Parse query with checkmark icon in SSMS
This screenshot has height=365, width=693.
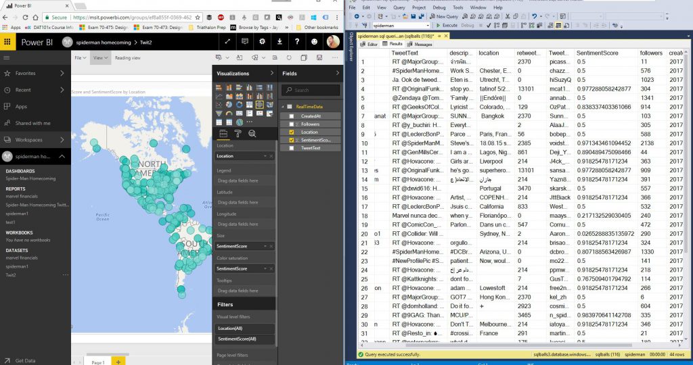pos(489,26)
